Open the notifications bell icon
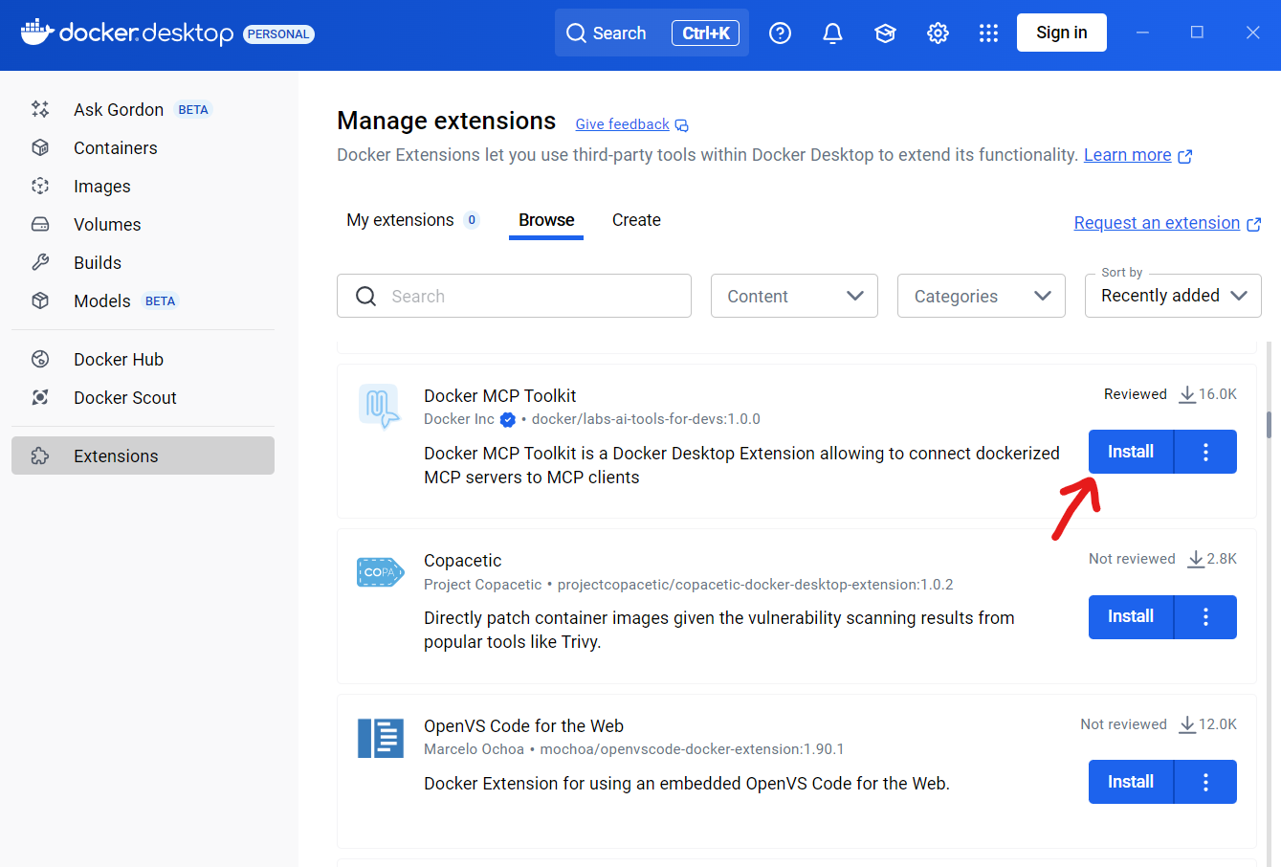 point(833,33)
